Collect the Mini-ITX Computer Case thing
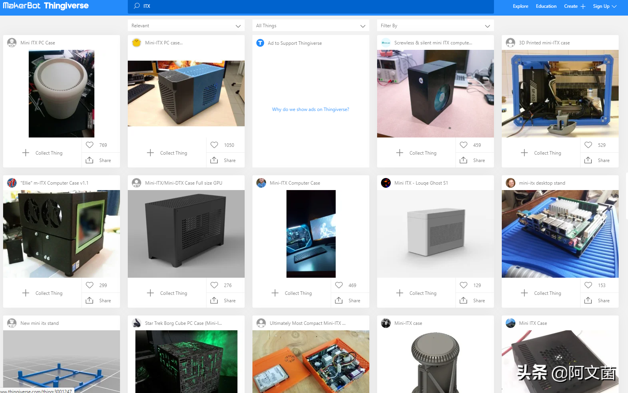This screenshot has width=628, height=393. 292,293
